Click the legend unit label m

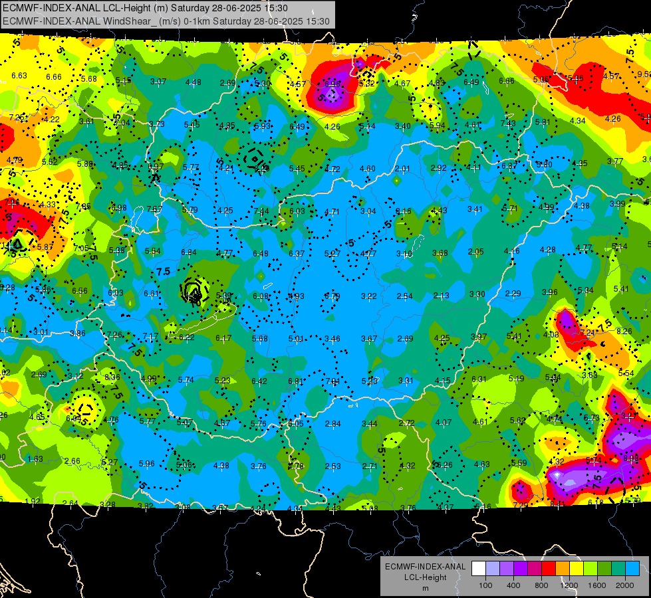pos(425,588)
